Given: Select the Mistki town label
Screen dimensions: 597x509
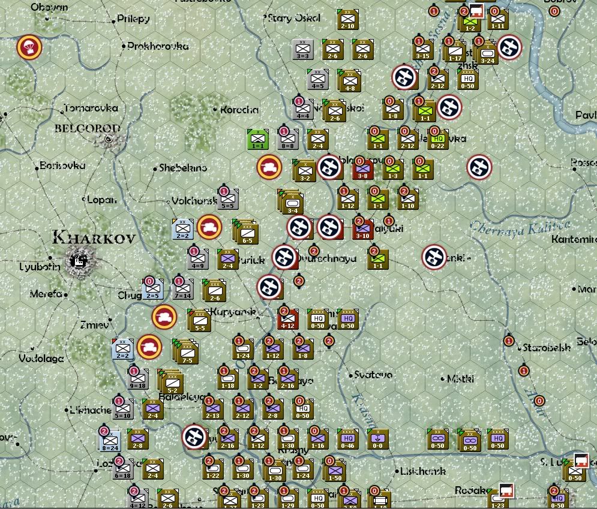Looking at the screenshot, I should coord(460,378).
